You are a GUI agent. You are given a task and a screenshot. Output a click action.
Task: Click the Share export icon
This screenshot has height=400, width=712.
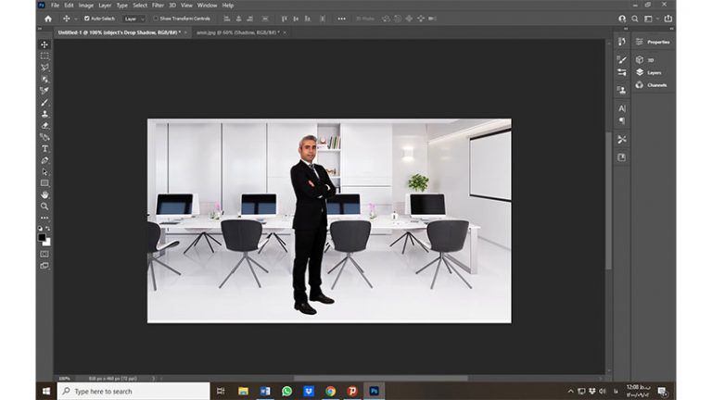click(667, 19)
